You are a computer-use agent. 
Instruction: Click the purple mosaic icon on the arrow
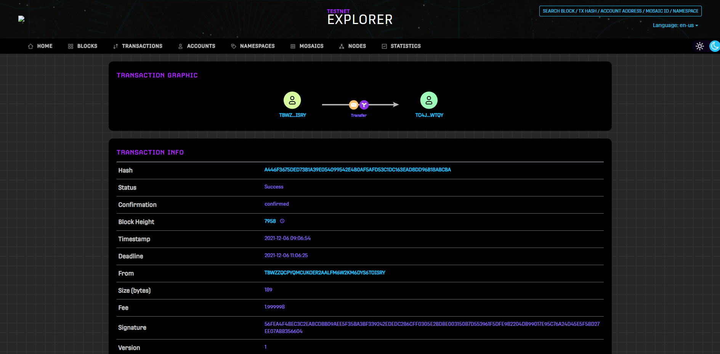tap(364, 105)
